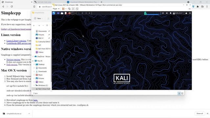Open the VMware Player menu

56,9
